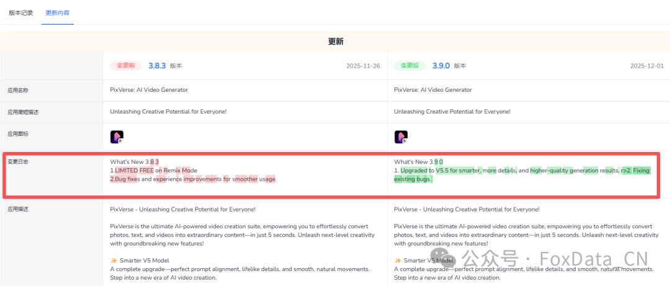Click '2.Bug fixes and experience improvements' line
670x286 pixels.
(x=194, y=179)
